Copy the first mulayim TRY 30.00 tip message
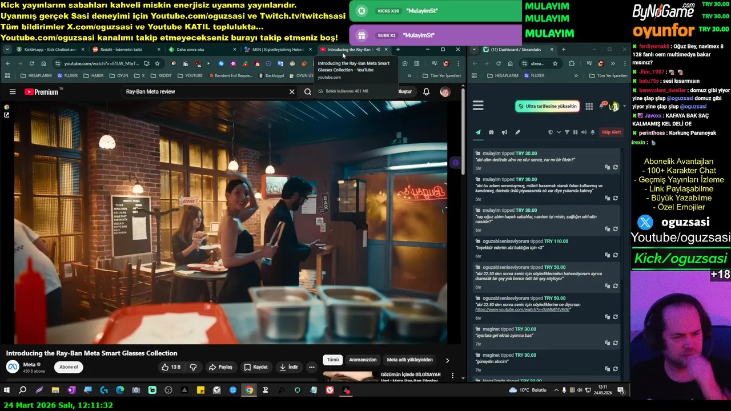The height and width of the screenshot is (411, 731). pos(607,167)
